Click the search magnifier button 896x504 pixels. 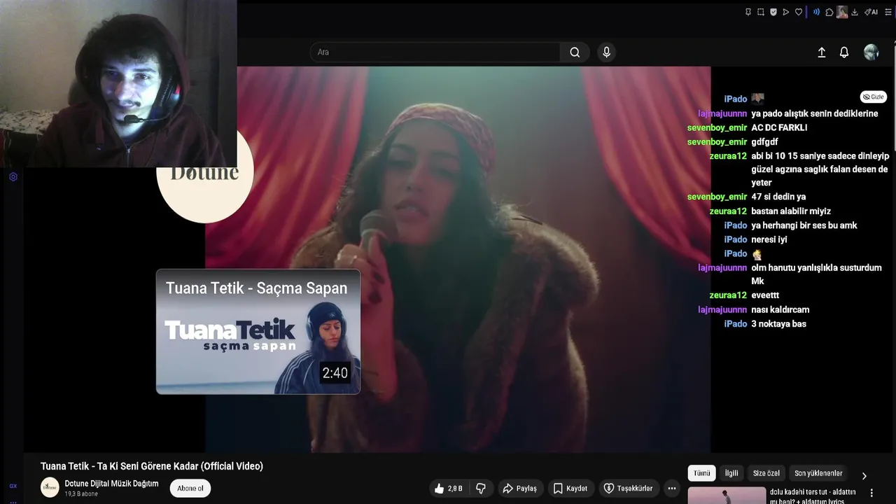coord(575,52)
